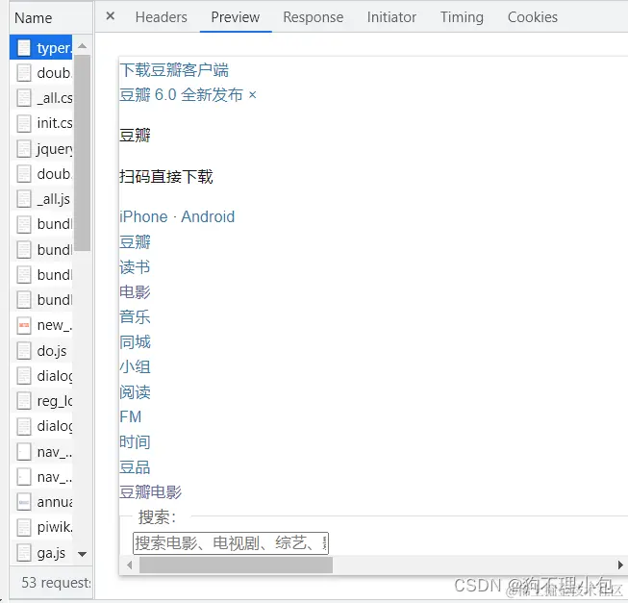Click request list scroll down arrow
628x603 pixels.
tap(82, 554)
